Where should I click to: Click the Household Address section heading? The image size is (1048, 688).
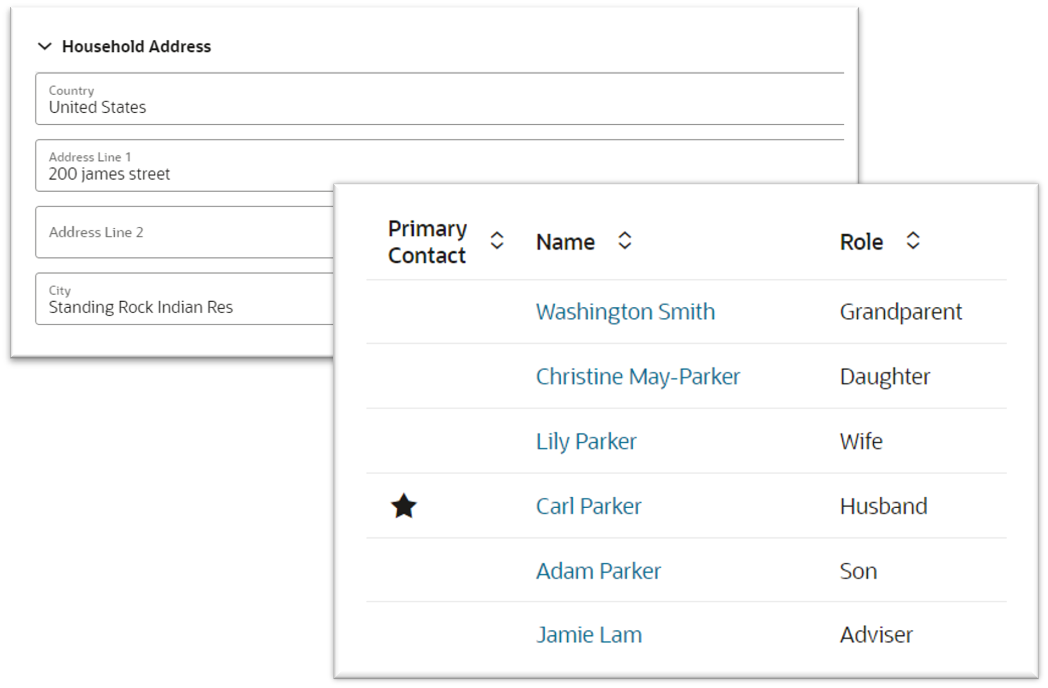136,47
